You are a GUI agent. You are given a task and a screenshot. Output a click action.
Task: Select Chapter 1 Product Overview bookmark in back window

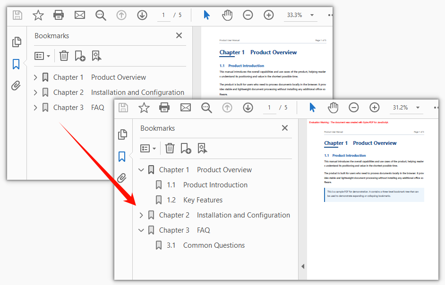pos(100,77)
